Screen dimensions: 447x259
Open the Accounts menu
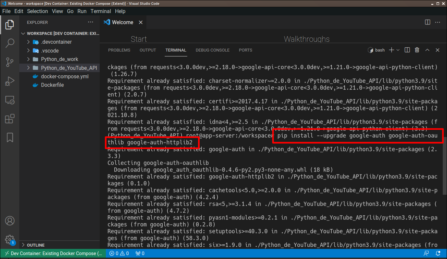tap(10, 221)
